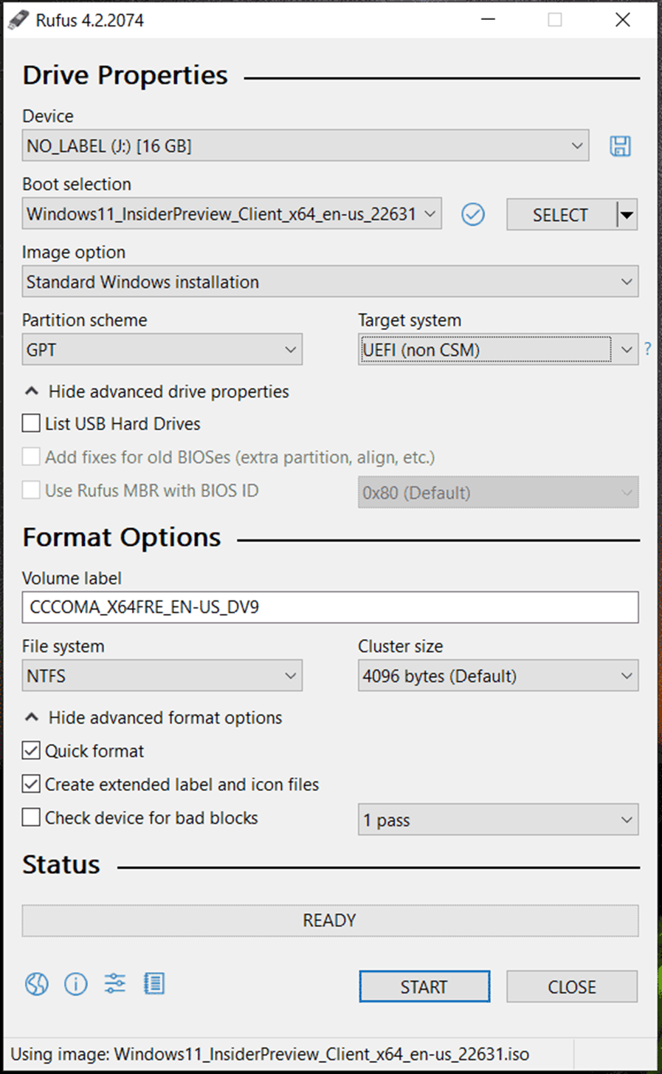
Task: Open the About info icon
Action: coord(76,984)
